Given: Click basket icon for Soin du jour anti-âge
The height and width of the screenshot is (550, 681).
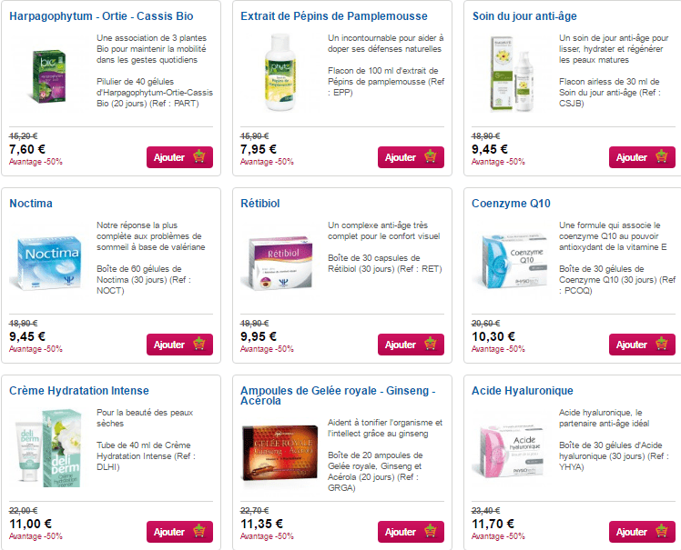Looking at the screenshot, I should [662, 157].
